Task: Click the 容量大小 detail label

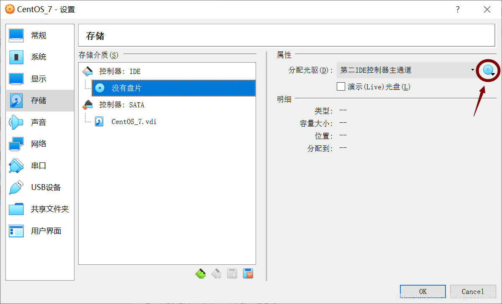Action: pyautogui.click(x=317, y=124)
